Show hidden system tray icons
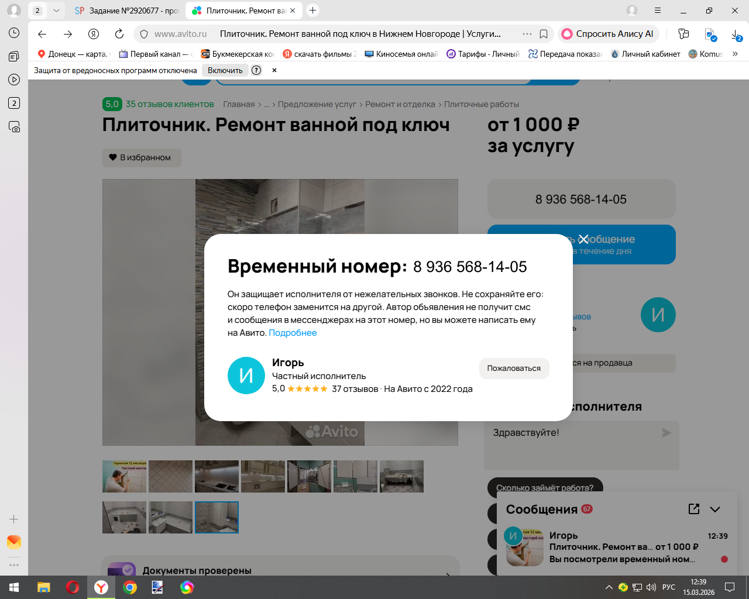The width and height of the screenshot is (749, 599). 609,587
